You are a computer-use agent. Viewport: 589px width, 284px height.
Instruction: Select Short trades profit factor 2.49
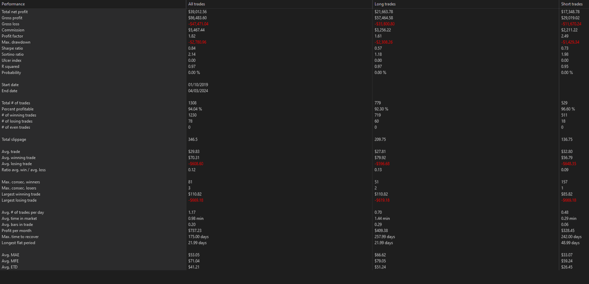point(564,36)
